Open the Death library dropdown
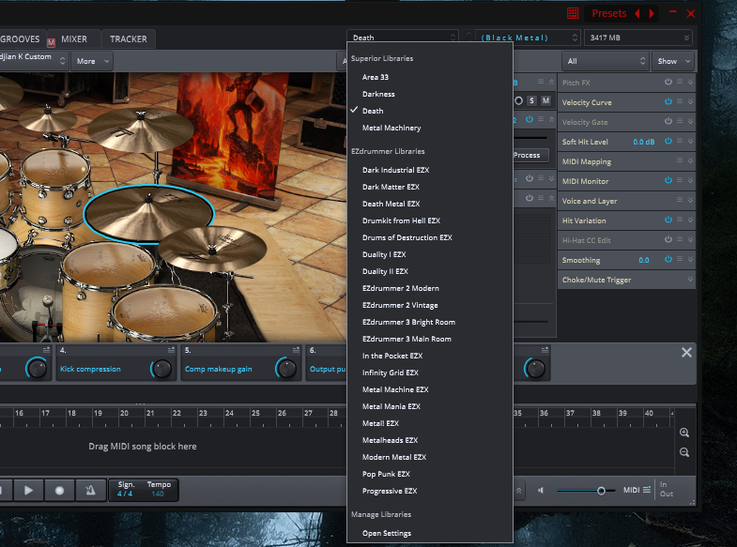The width and height of the screenshot is (737, 547). click(x=403, y=38)
